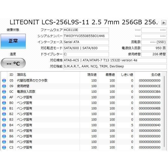The width and height of the screenshot is (168, 168).
Task: Click the blue status orb for ID B2
Action: [4, 114]
